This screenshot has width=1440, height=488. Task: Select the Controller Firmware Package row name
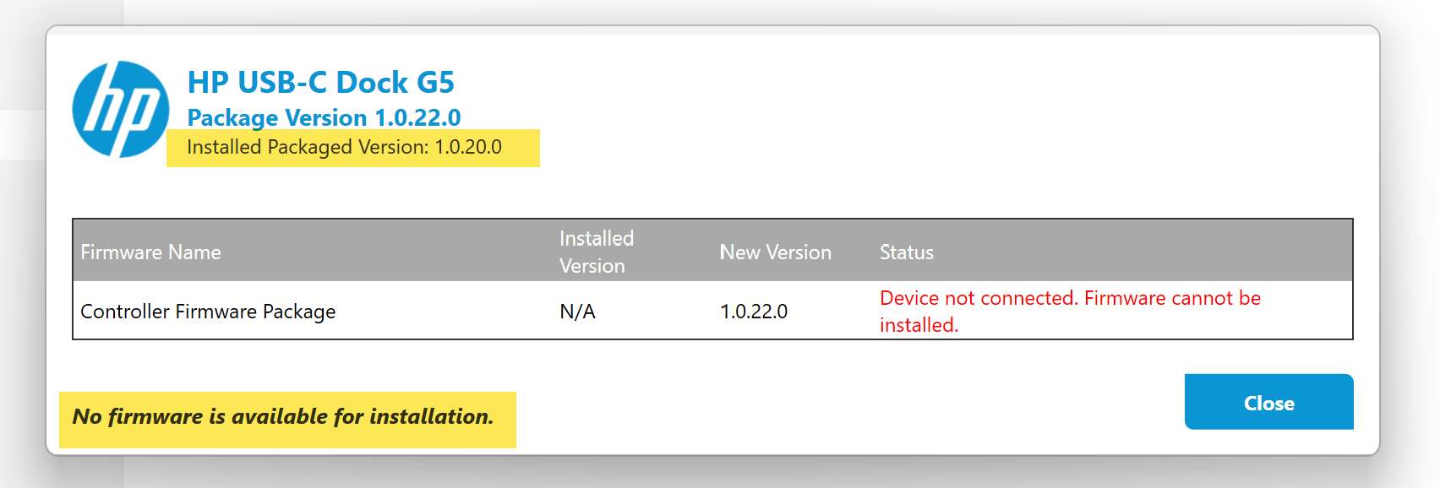coord(208,312)
